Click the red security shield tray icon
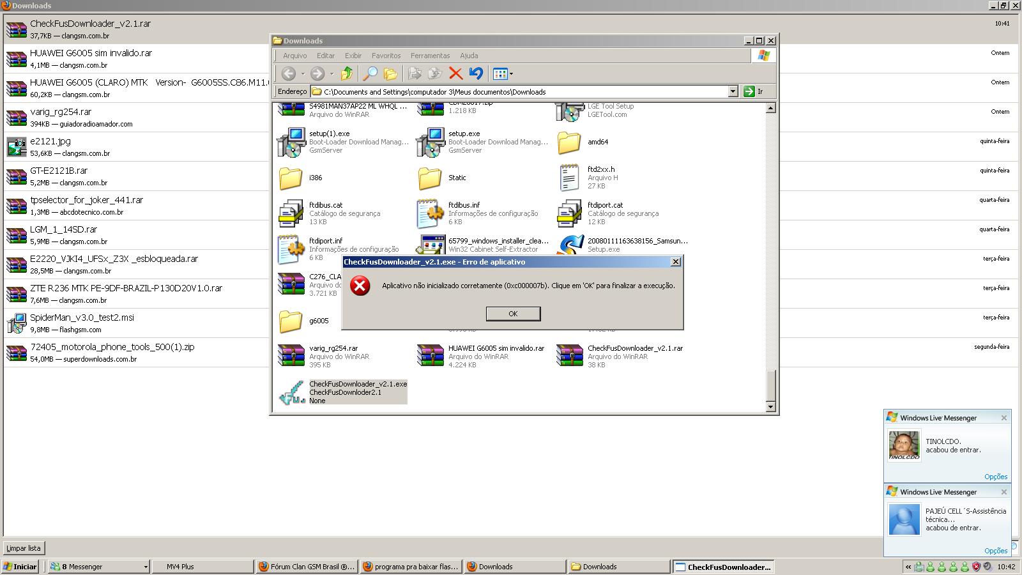The width and height of the screenshot is (1022, 575). [x=976, y=567]
